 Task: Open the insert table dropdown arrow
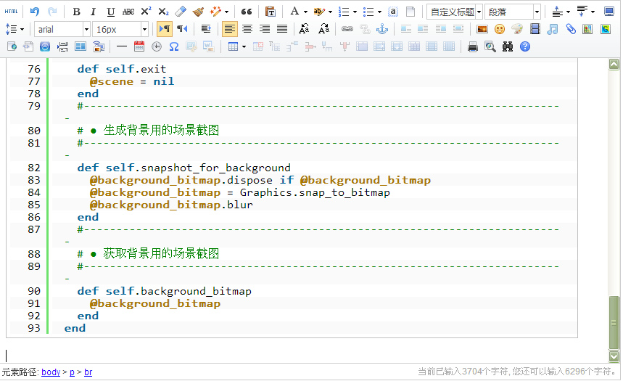click(x=244, y=46)
